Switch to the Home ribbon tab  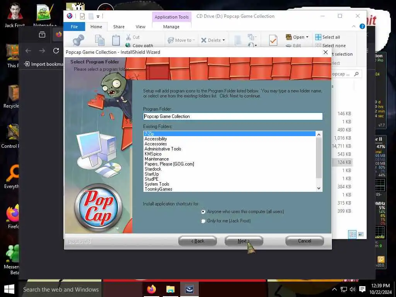[x=96, y=27]
